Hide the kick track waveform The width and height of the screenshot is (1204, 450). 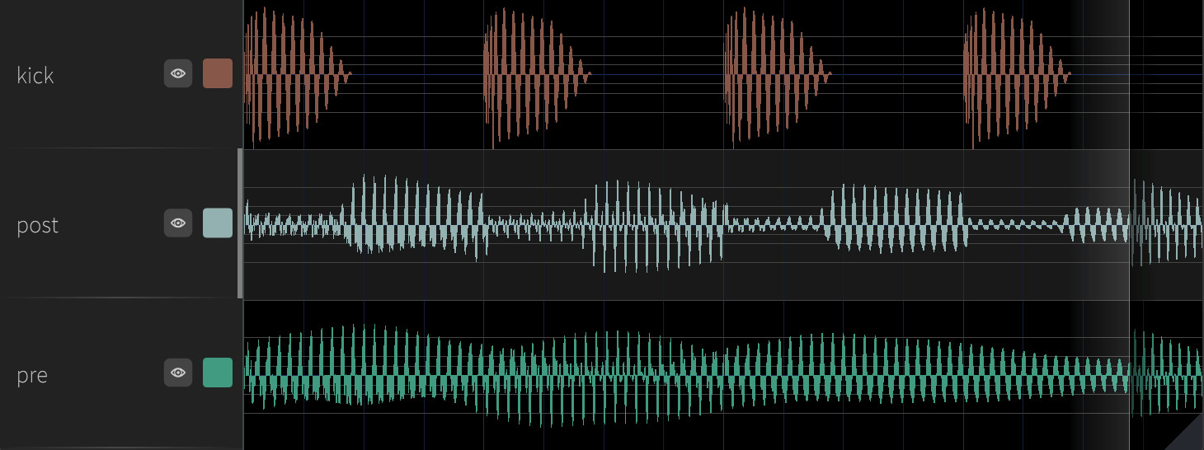tap(178, 73)
